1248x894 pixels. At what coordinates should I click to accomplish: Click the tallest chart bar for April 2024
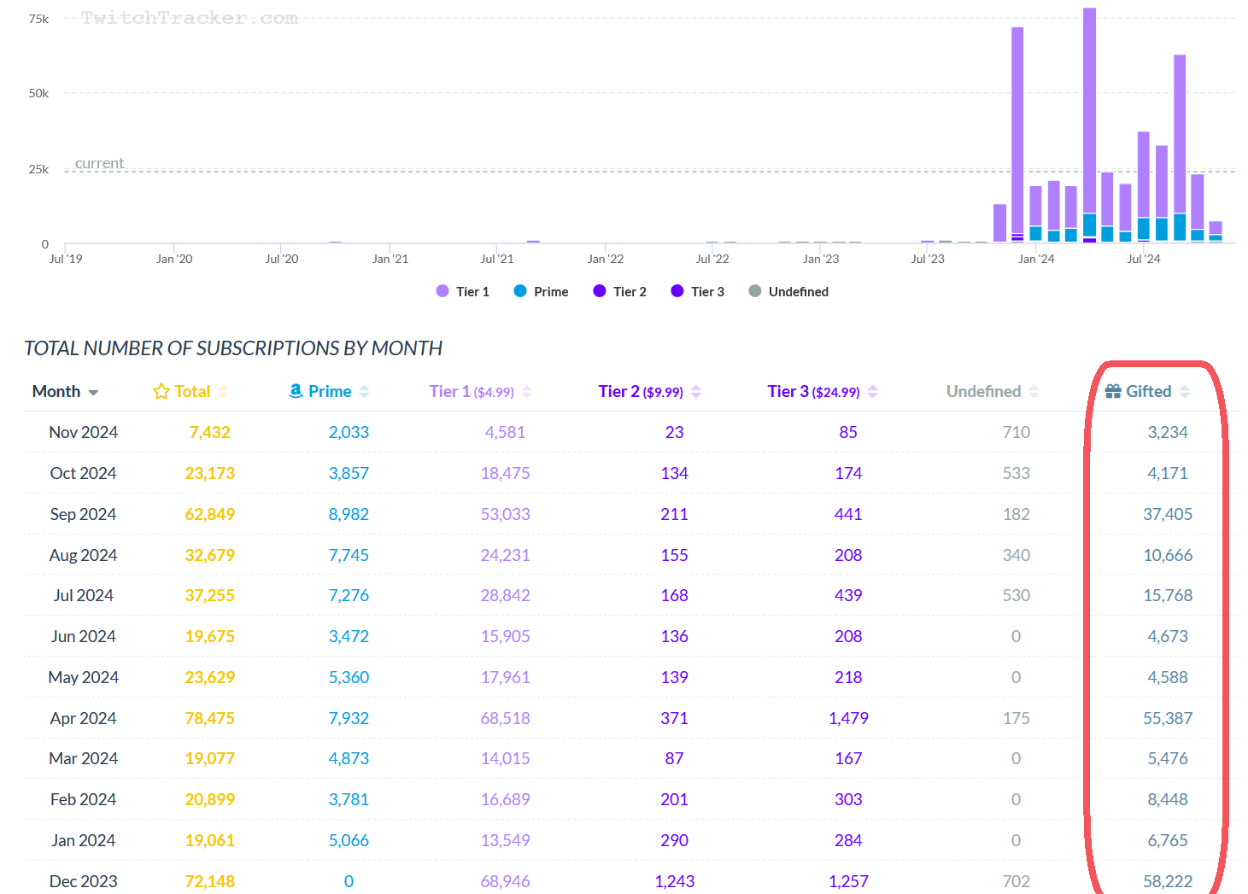coord(1089,126)
